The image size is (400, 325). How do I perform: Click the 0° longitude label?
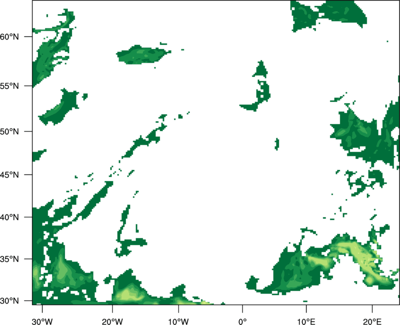[x=242, y=321]
